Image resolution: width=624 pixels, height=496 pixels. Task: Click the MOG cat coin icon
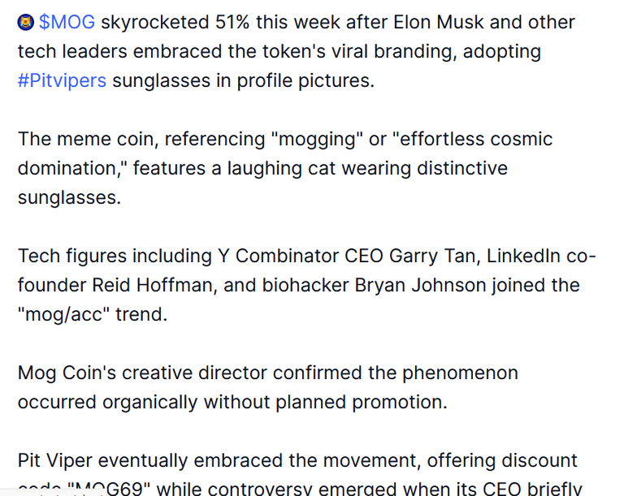click(x=26, y=22)
